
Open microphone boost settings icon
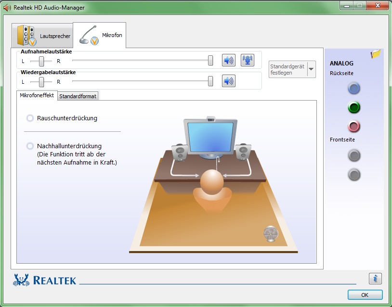pos(247,60)
